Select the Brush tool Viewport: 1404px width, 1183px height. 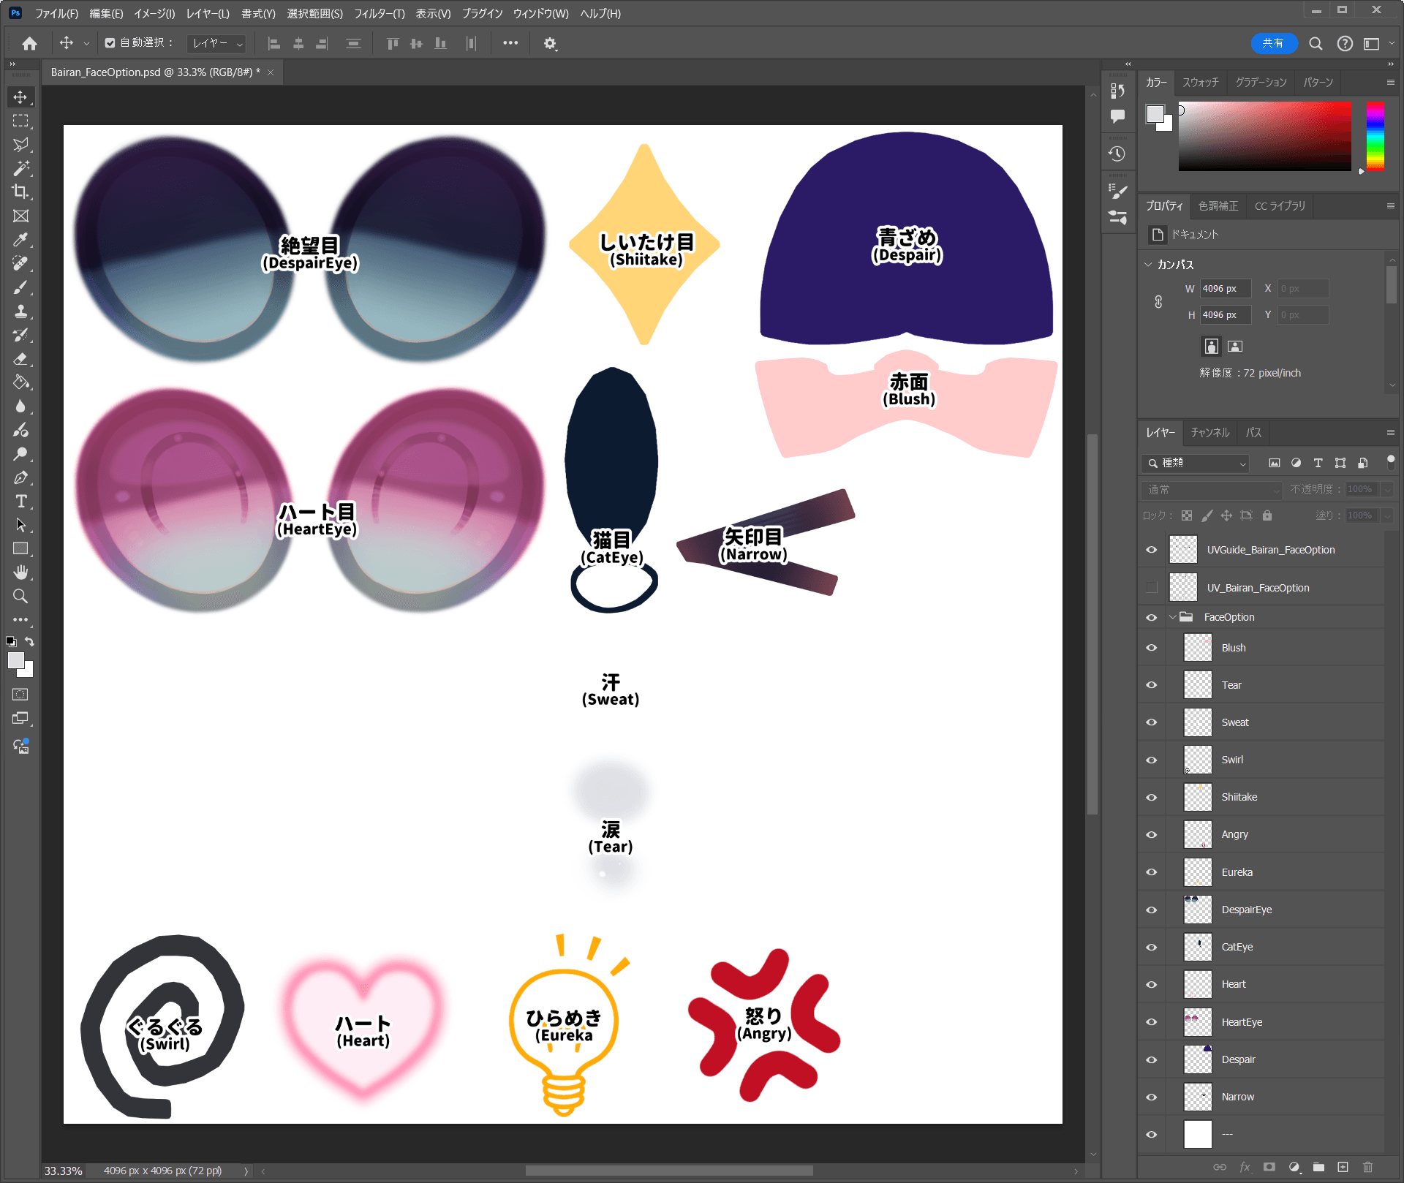coord(20,287)
